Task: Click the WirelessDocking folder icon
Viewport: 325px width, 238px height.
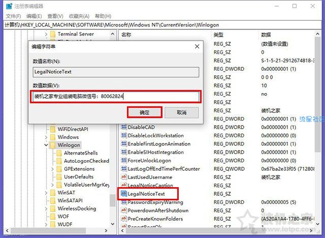Action: [53, 209]
